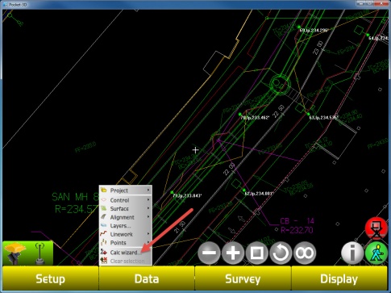
Task: Click the zoom out minus button
Action: (x=209, y=253)
